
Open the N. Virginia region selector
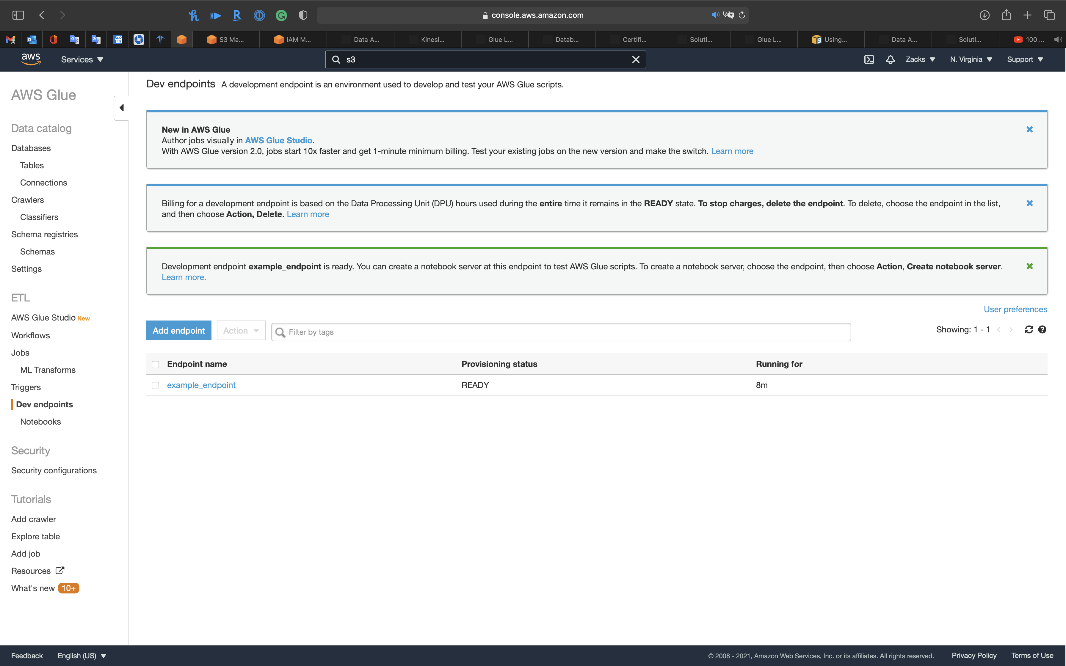pos(971,59)
